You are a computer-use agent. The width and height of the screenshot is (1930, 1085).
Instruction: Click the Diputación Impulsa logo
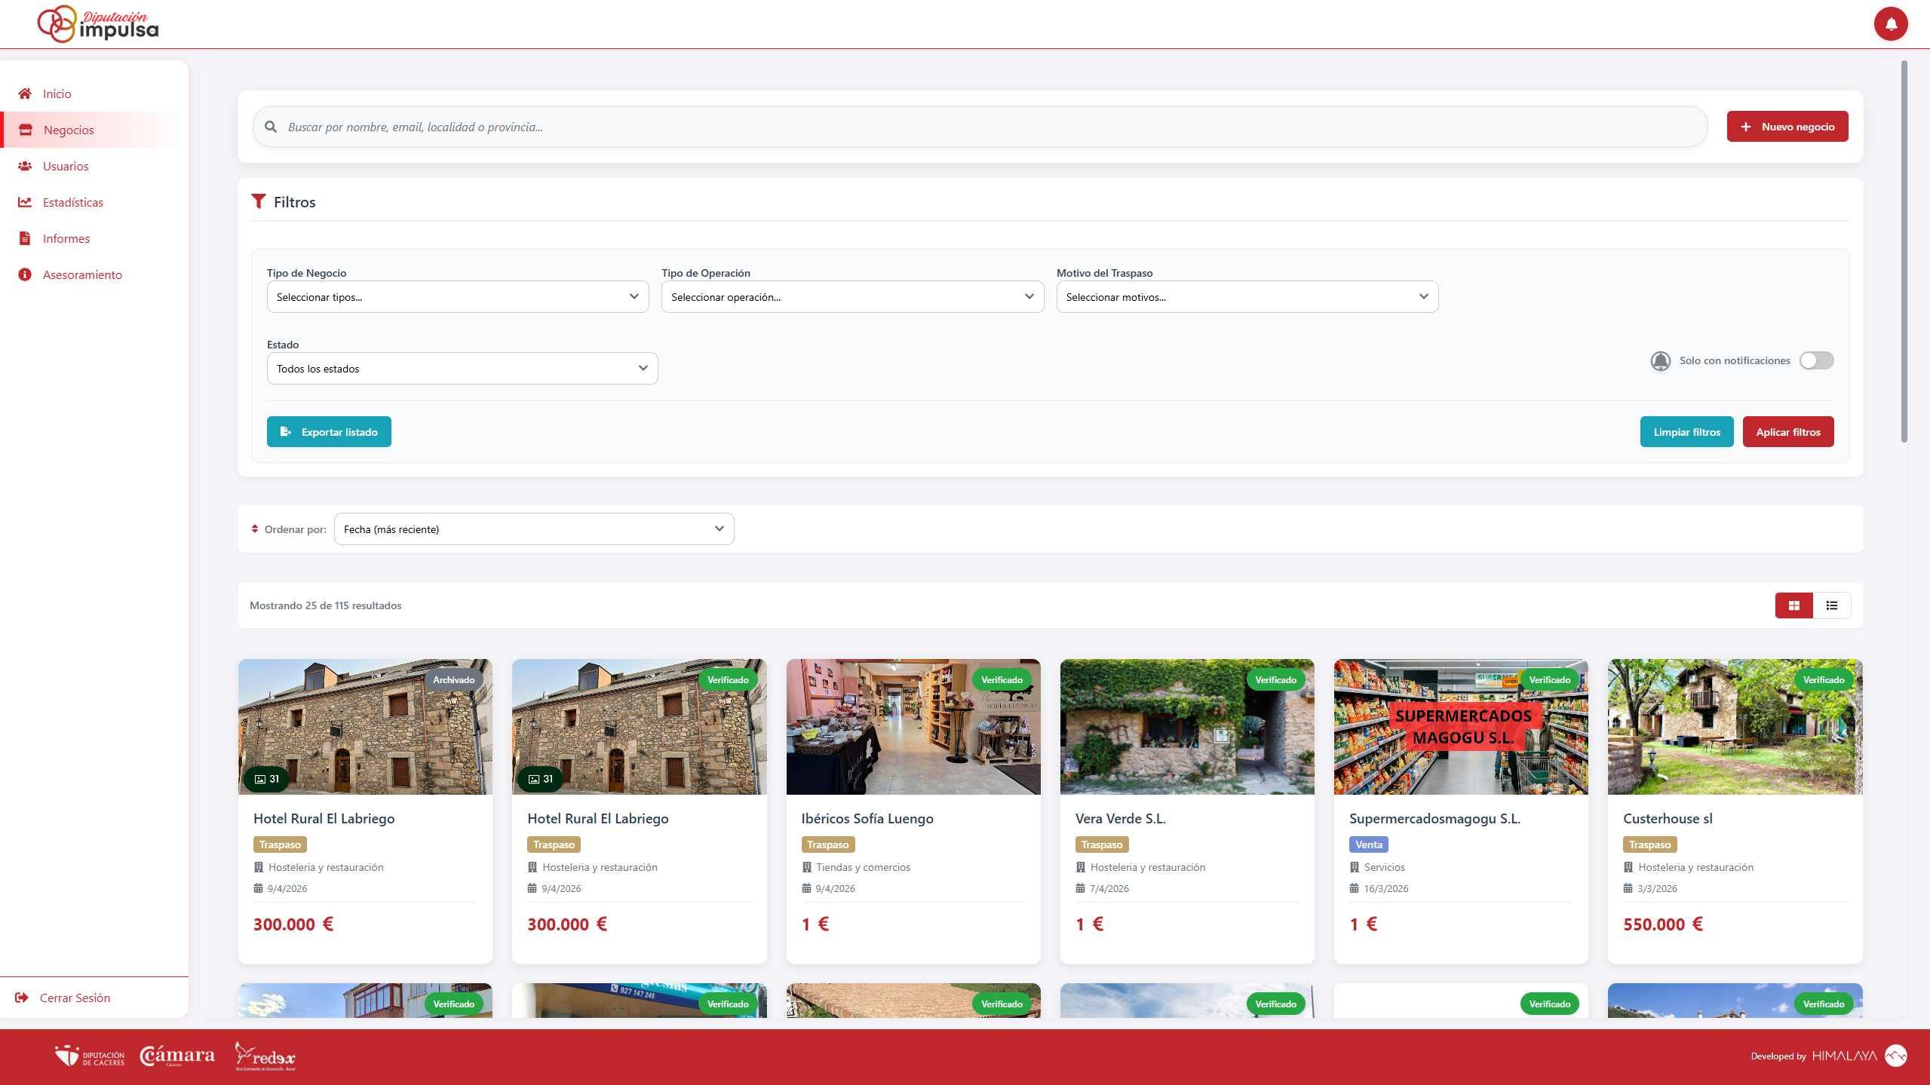[x=98, y=24]
